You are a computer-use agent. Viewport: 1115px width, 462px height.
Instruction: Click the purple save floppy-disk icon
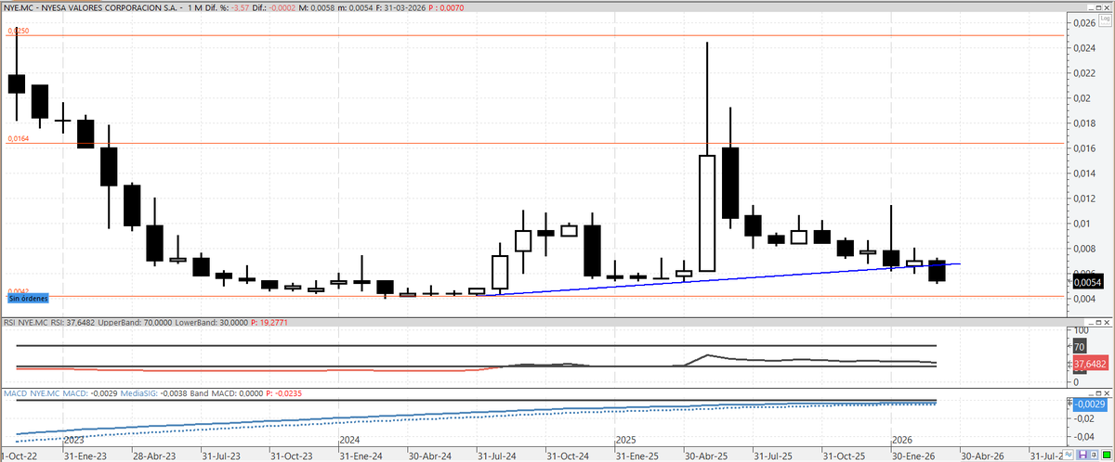[x=1082, y=454]
